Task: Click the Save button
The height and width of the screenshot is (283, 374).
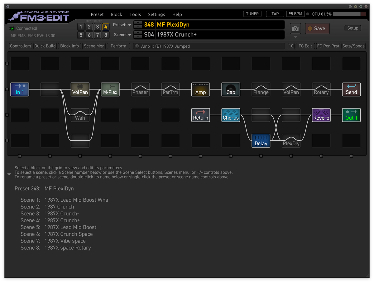Action: click(x=317, y=28)
